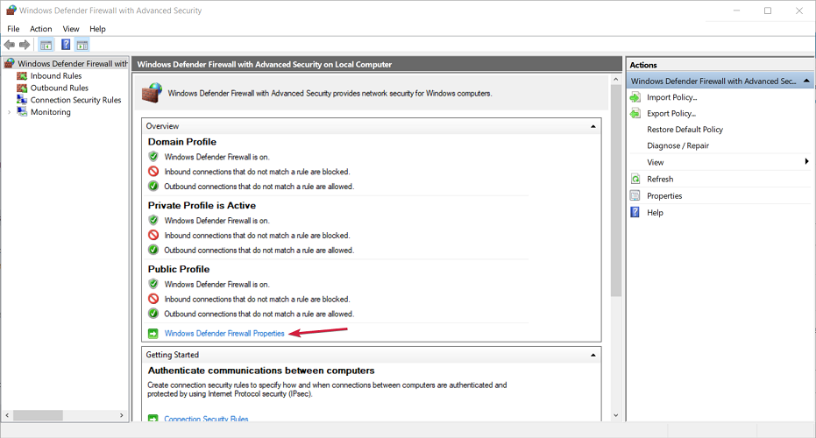This screenshot has width=816, height=438.
Task: Click the Actions pane title
Action: (643, 65)
